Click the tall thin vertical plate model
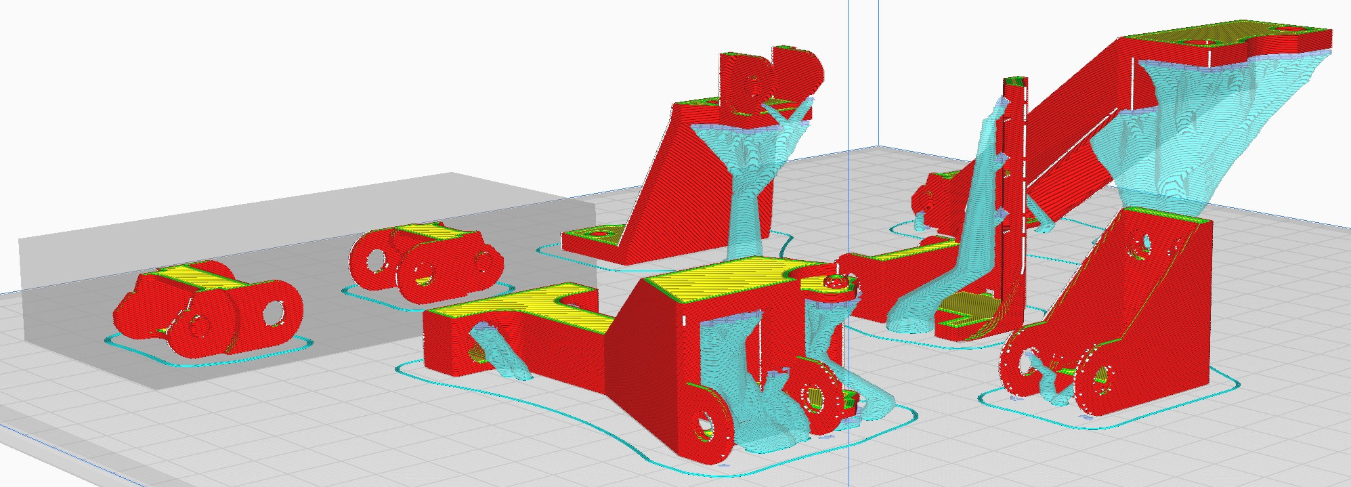The height and width of the screenshot is (487, 1351). [x=1015, y=203]
